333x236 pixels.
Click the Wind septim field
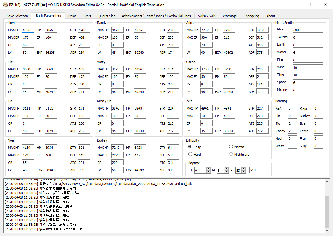[x=308, y=67]
